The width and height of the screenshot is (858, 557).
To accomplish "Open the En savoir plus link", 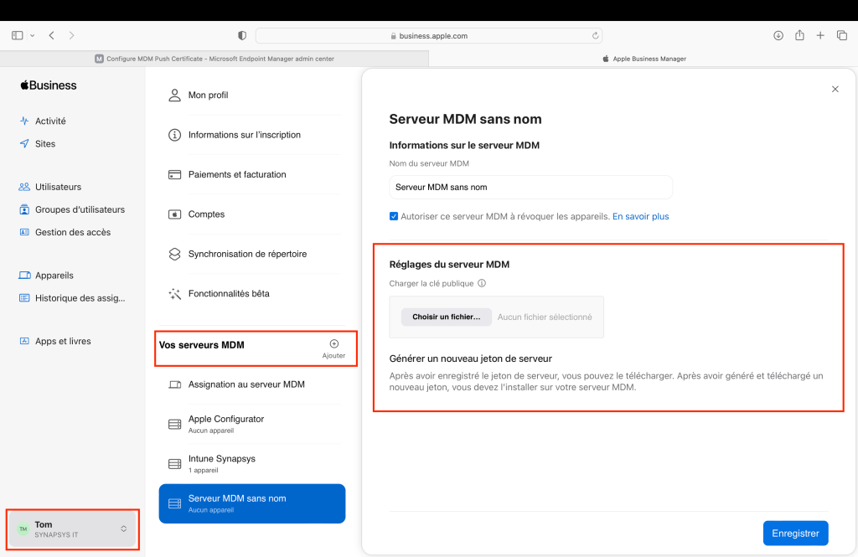I will [640, 216].
